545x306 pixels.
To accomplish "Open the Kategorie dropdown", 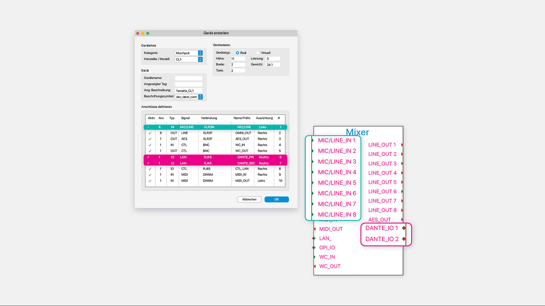I will [x=200, y=53].
